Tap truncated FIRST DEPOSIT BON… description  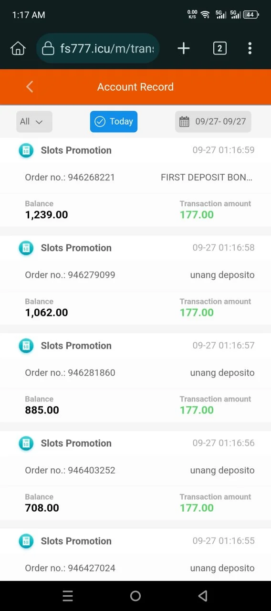click(x=207, y=178)
